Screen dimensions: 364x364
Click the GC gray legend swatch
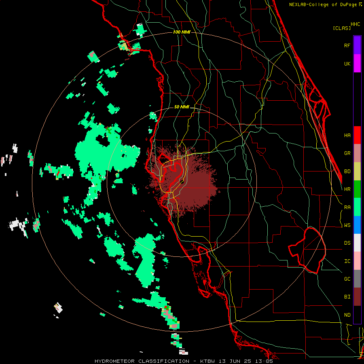click(357, 279)
